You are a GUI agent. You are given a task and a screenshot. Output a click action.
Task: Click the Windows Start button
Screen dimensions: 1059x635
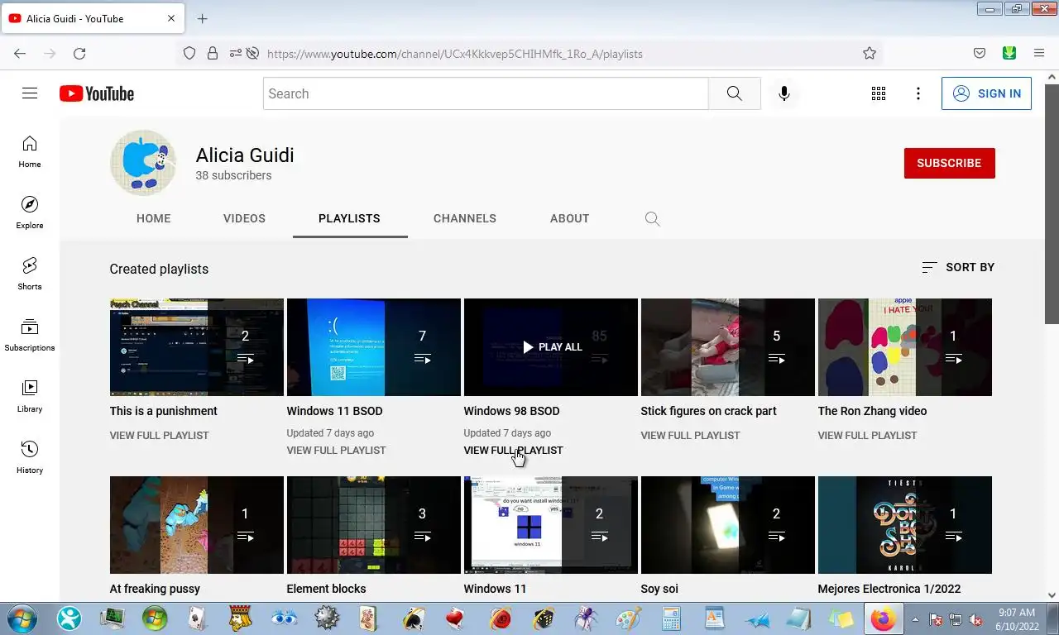pyautogui.click(x=22, y=618)
